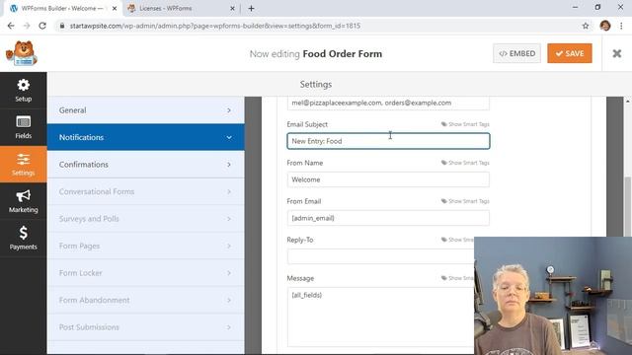This screenshot has width=632, height=355.
Task: Click the Send To email address field
Action: coord(388,103)
